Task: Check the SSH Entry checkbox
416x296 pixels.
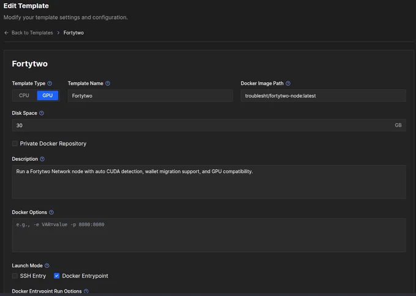Action: [x=15, y=276]
